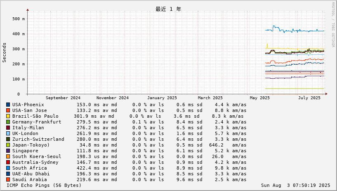Click the '34.8 ms' Tokyo median value
The width and height of the screenshot is (337, 191).
90,145
